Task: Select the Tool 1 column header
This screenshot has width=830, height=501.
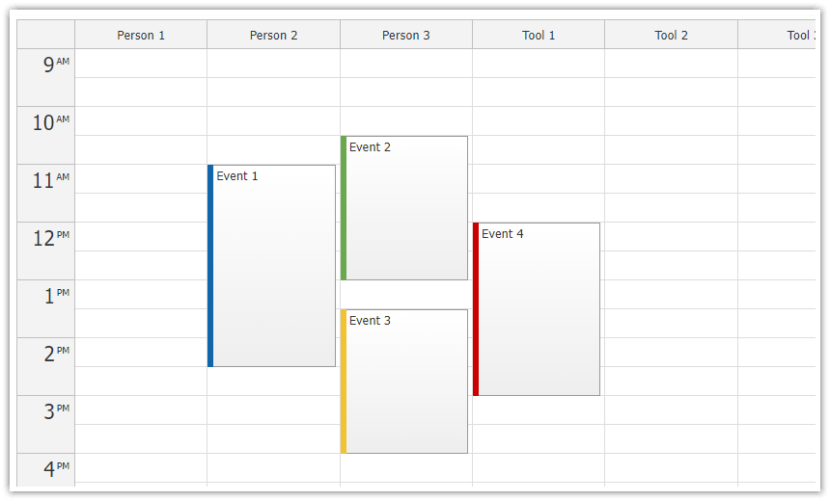Action: [x=539, y=35]
